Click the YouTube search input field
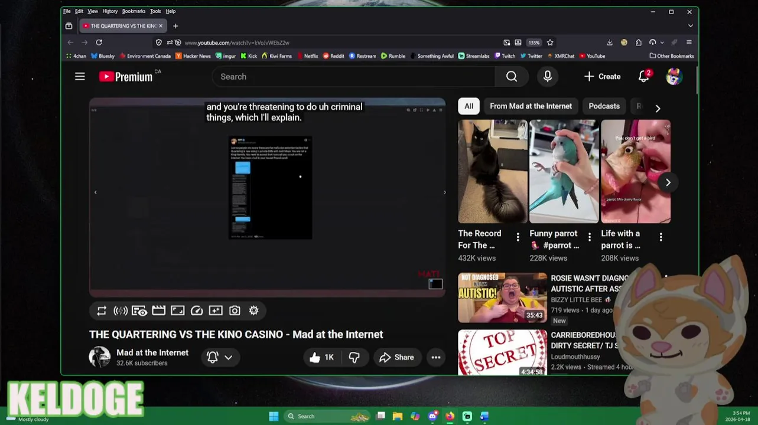The image size is (758, 425). click(x=353, y=77)
